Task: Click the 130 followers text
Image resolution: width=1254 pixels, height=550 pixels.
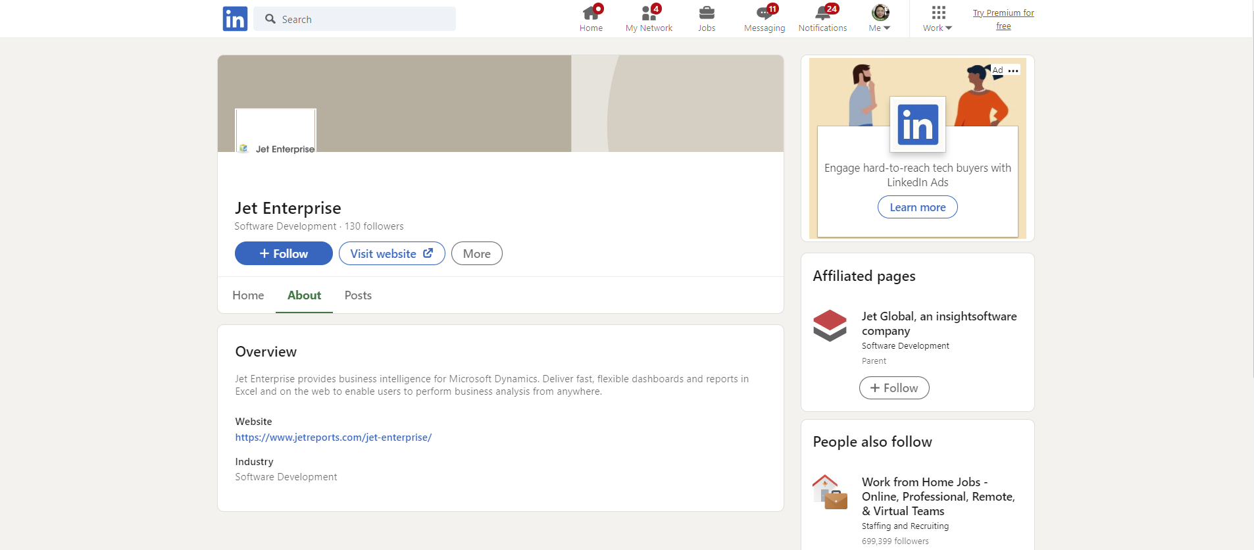Action: 374,226
